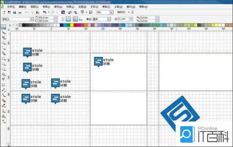233x147 pixels.
Task: Select the Smart Fill tool
Action: pyautogui.click(x=3, y=53)
